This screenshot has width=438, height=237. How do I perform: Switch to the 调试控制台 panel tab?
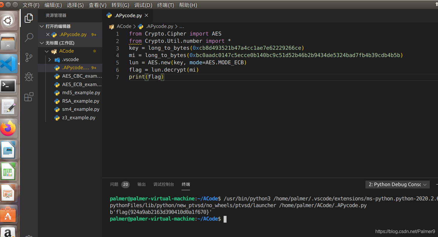(x=163, y=184)
